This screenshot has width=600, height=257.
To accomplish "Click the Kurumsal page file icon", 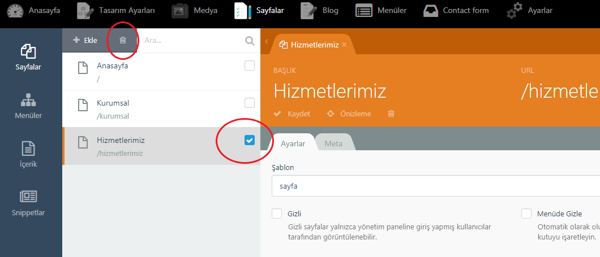I will point(83,106).
